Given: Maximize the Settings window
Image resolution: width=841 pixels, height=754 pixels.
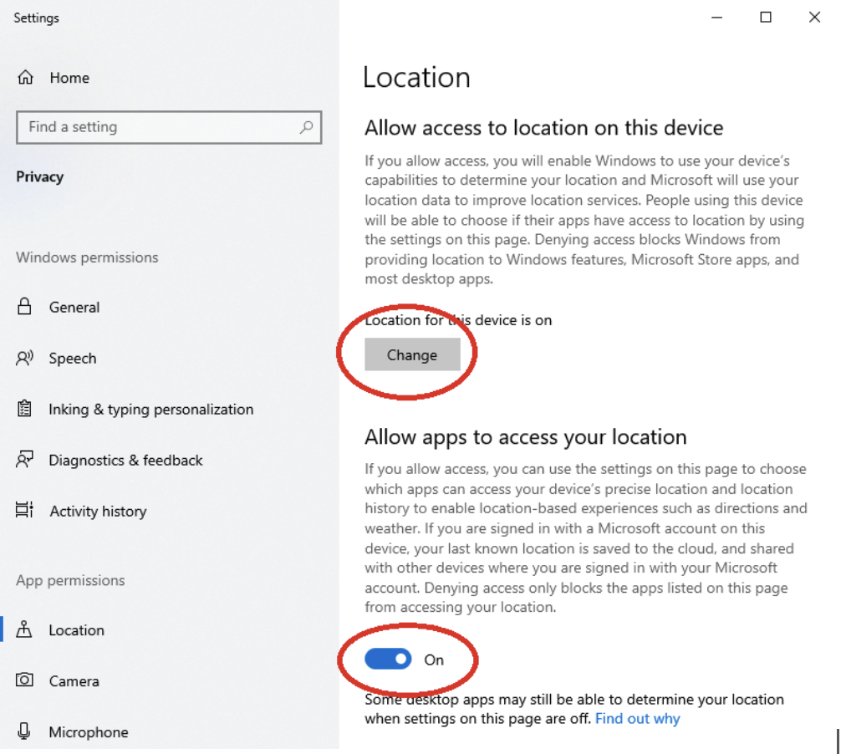Looking at the screenshot, I should [x=765, y=18].
